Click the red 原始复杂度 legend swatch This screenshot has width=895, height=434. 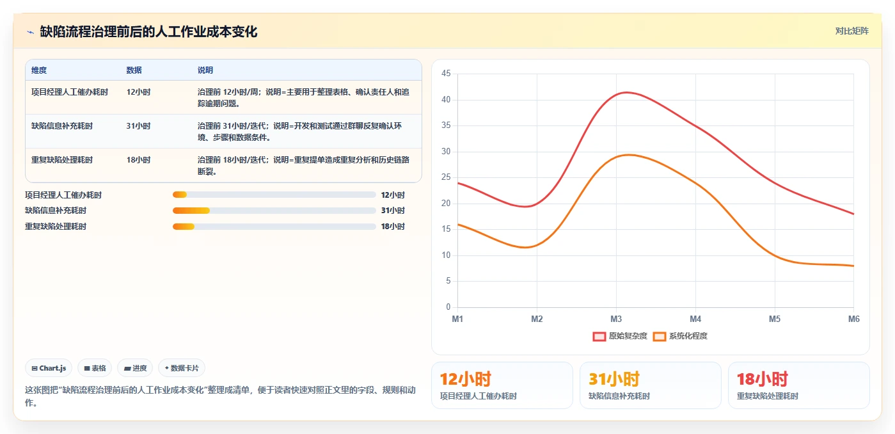(x=599, y=336)
